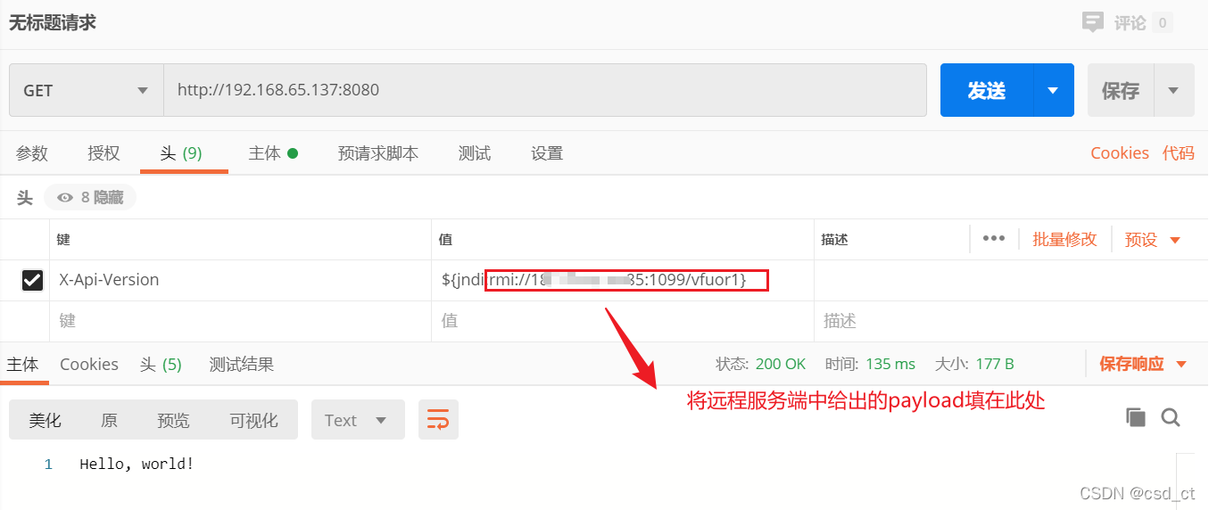Open the GET method dropdown
Viewport: 1209px width, 510px height.
tap(87, 90)
